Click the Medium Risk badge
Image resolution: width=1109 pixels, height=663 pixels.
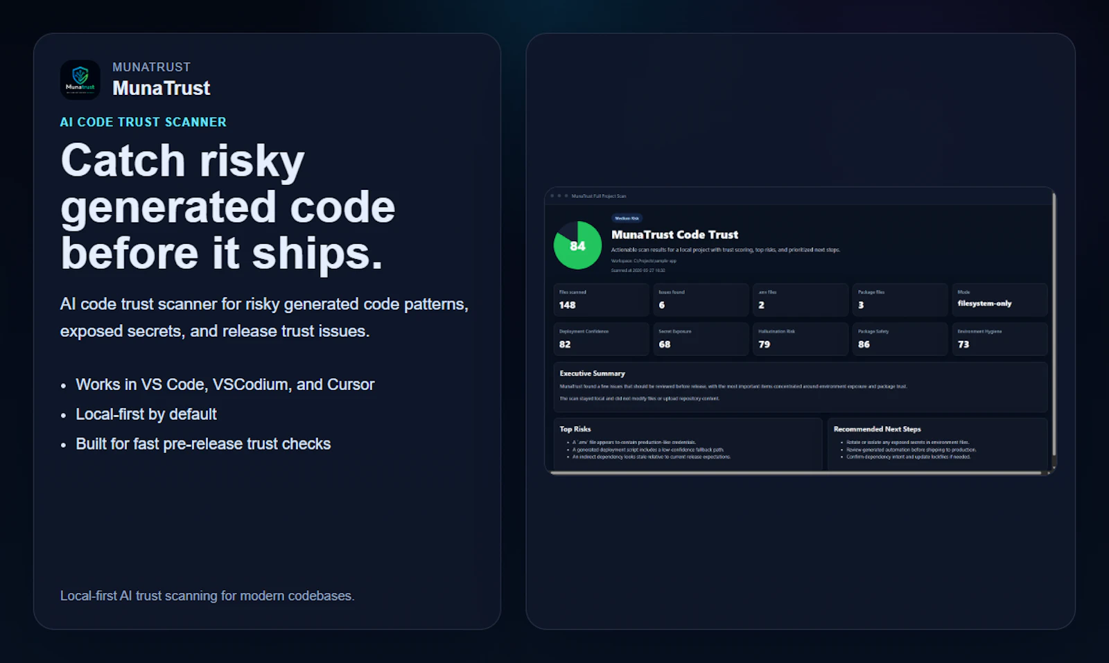[x=627, y=218]
